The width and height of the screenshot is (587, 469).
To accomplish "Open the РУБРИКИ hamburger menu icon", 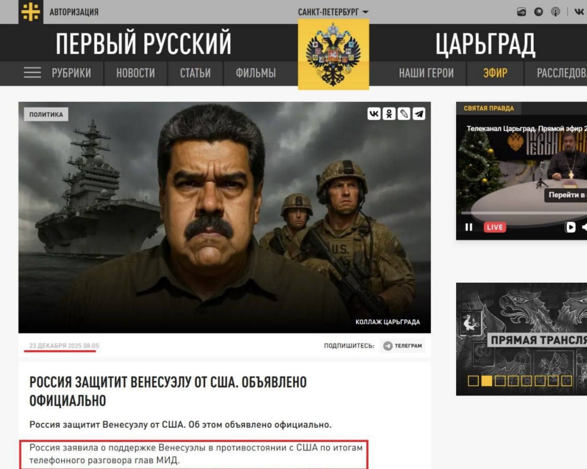I will pos(33,73).
